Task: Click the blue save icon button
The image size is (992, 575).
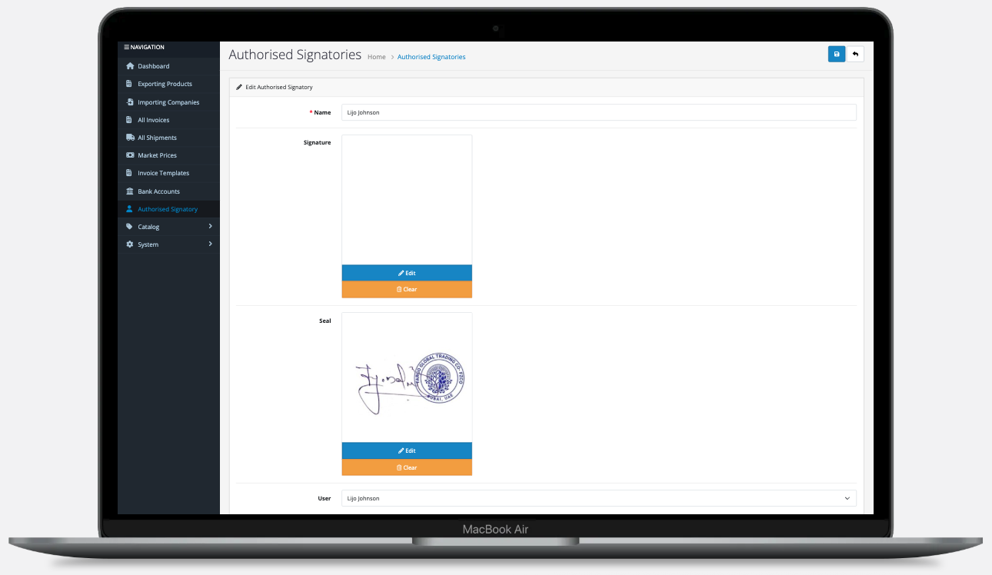Action: click(x=837, y=54)
